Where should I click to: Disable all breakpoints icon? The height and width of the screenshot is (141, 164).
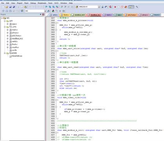coord(122,7)
